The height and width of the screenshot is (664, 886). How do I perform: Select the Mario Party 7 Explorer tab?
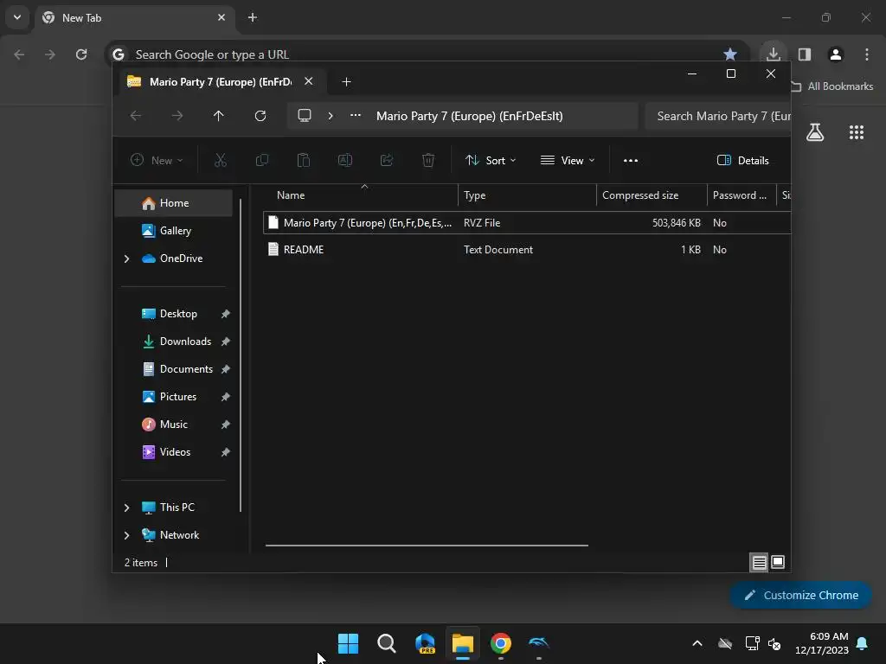coord(221,82)
